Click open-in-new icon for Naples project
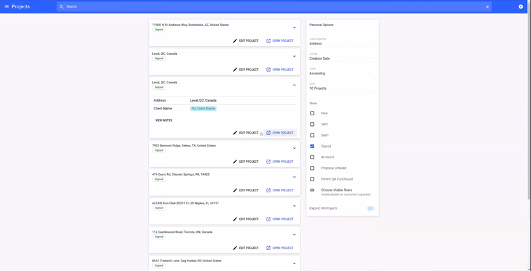 (269, 219)
